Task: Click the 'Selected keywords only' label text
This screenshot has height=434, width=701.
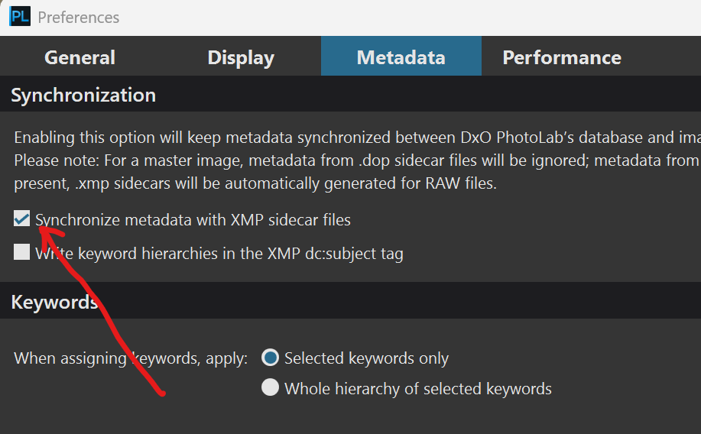Action: [x=366, y=358]
